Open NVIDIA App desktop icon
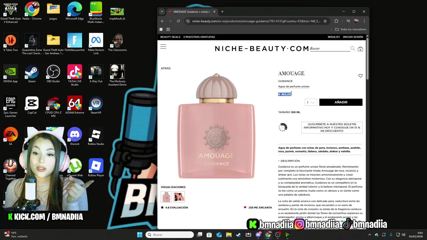This screenshot has width=427, height=240. tap(10, 74)
